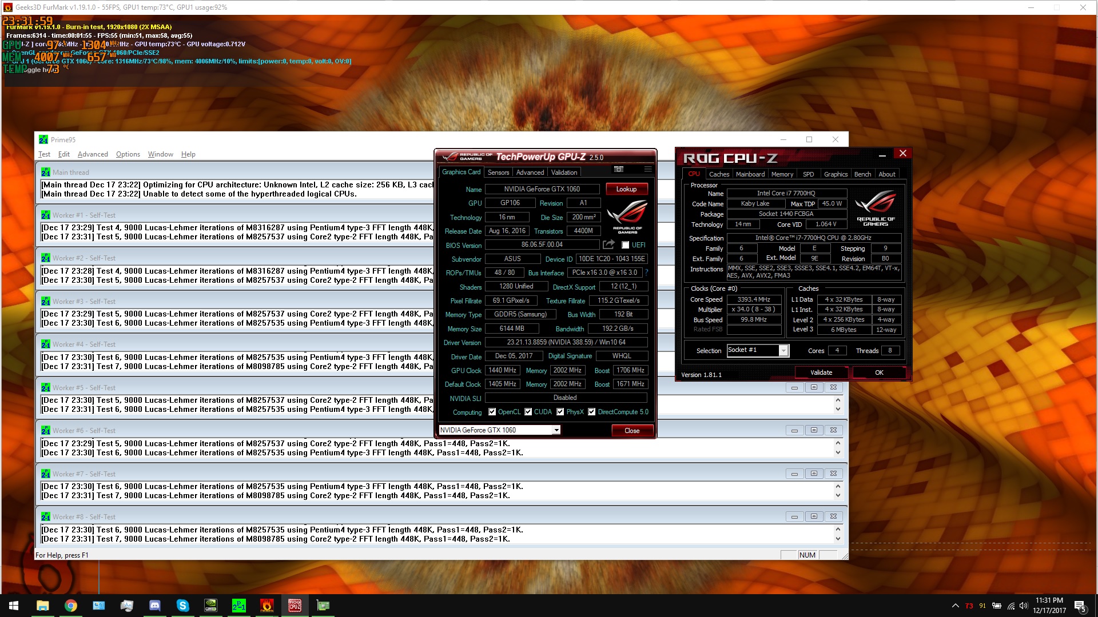Switch to CPU-Z Caches tab
The height and width of the screenshot is (617, 1098).
click(x=719, y=174)
